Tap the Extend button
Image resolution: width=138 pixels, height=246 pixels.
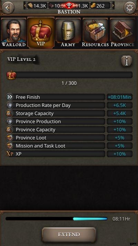point(69,235)
